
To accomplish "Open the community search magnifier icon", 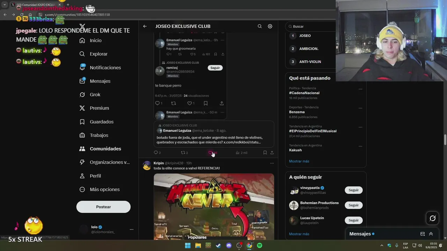I will pyautogui.click(x=259, y=26).
